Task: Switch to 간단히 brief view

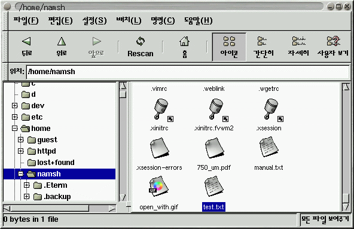Action: point(263,47)
